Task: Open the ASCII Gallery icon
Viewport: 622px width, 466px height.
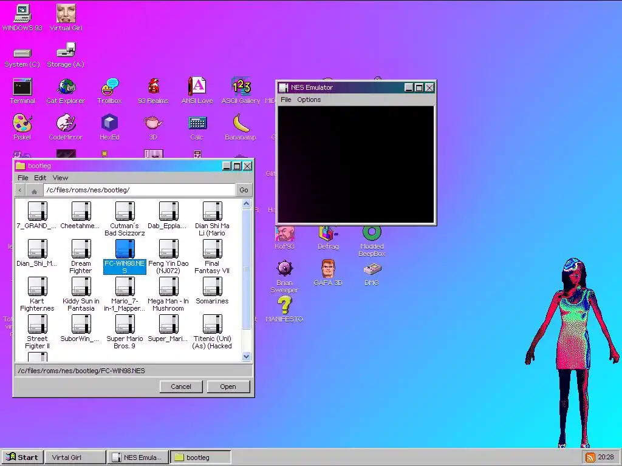Action: coord(241,90)
